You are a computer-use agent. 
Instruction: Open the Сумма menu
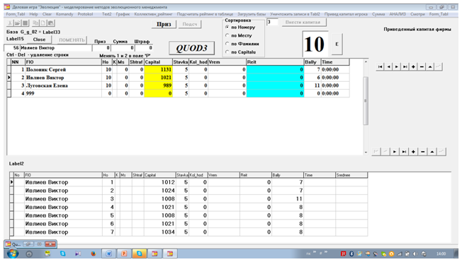coord(378,14)
